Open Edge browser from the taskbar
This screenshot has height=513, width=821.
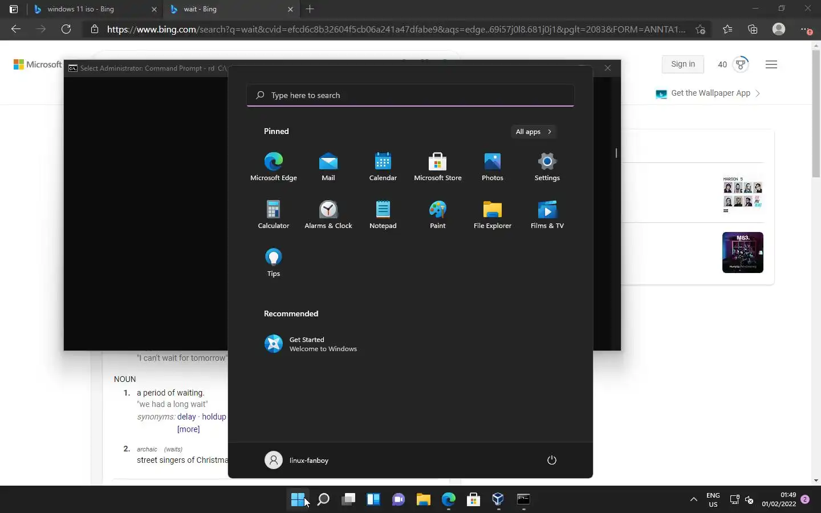pos(449,500)
